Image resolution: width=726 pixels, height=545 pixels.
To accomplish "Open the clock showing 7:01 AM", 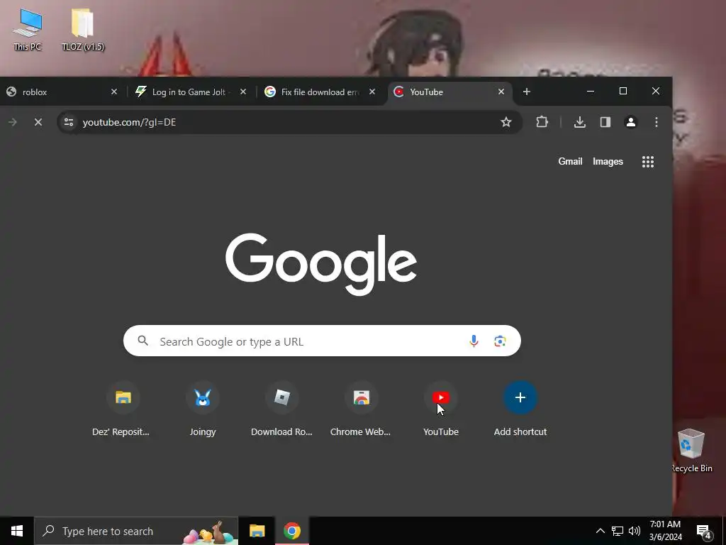I will pos(665,531).
